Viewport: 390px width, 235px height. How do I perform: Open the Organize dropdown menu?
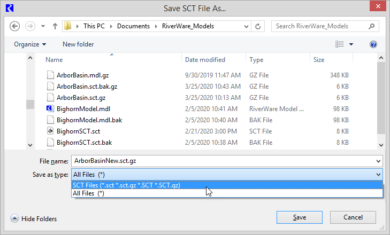point(30,44)
